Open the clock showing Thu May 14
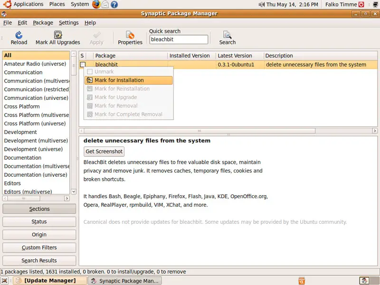This screenshot has width=380, height=285. [x=292, y=4]
